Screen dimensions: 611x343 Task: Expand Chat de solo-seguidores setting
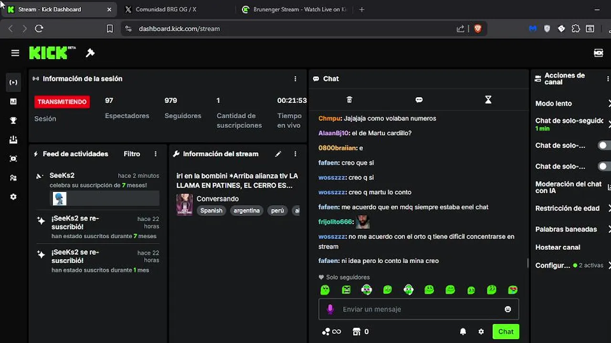573,124
